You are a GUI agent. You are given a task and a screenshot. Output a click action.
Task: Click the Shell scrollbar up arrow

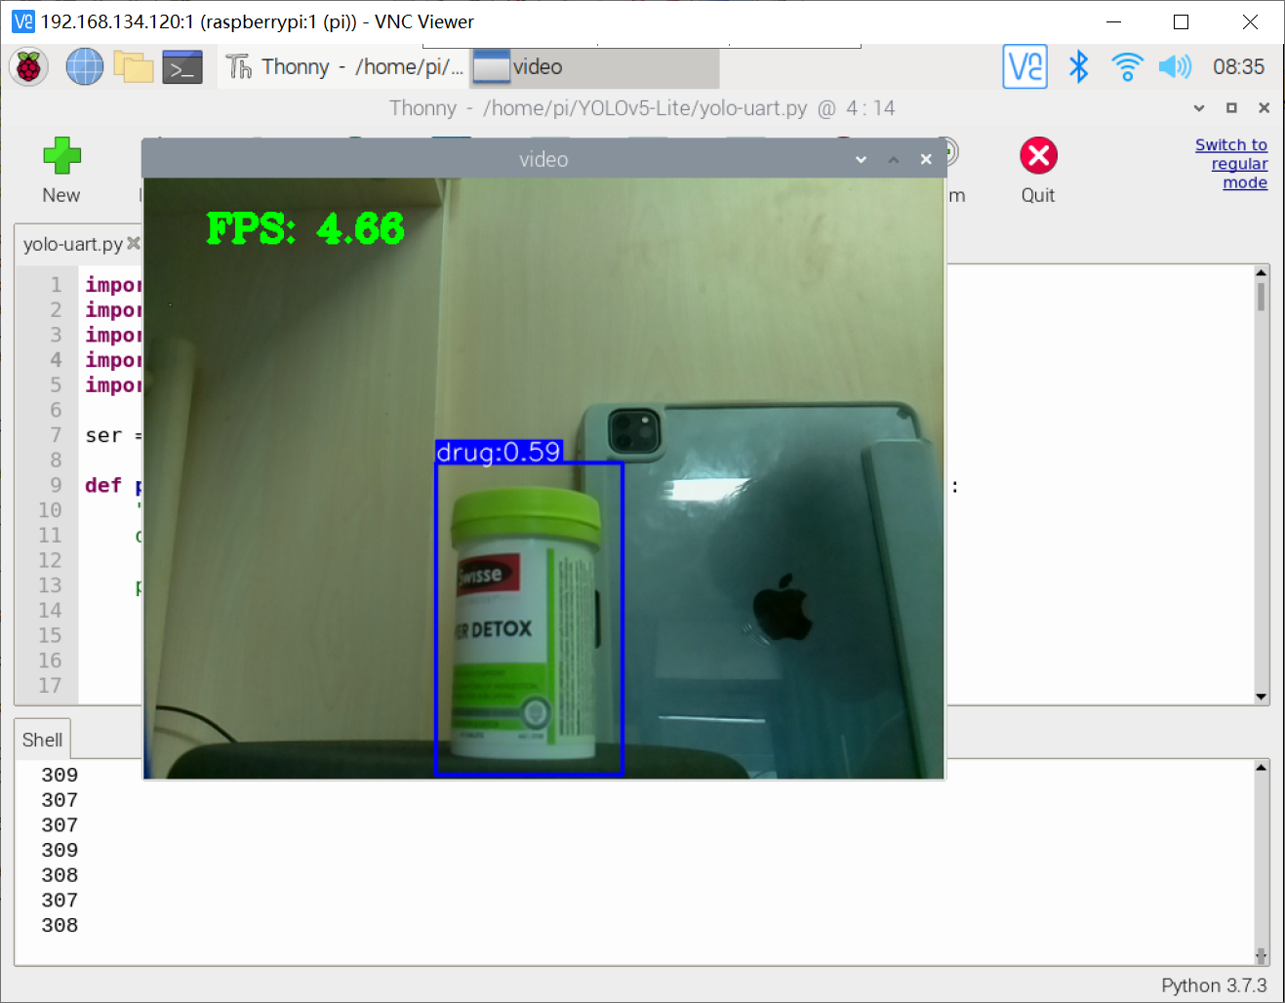(x=1262, y=768)
